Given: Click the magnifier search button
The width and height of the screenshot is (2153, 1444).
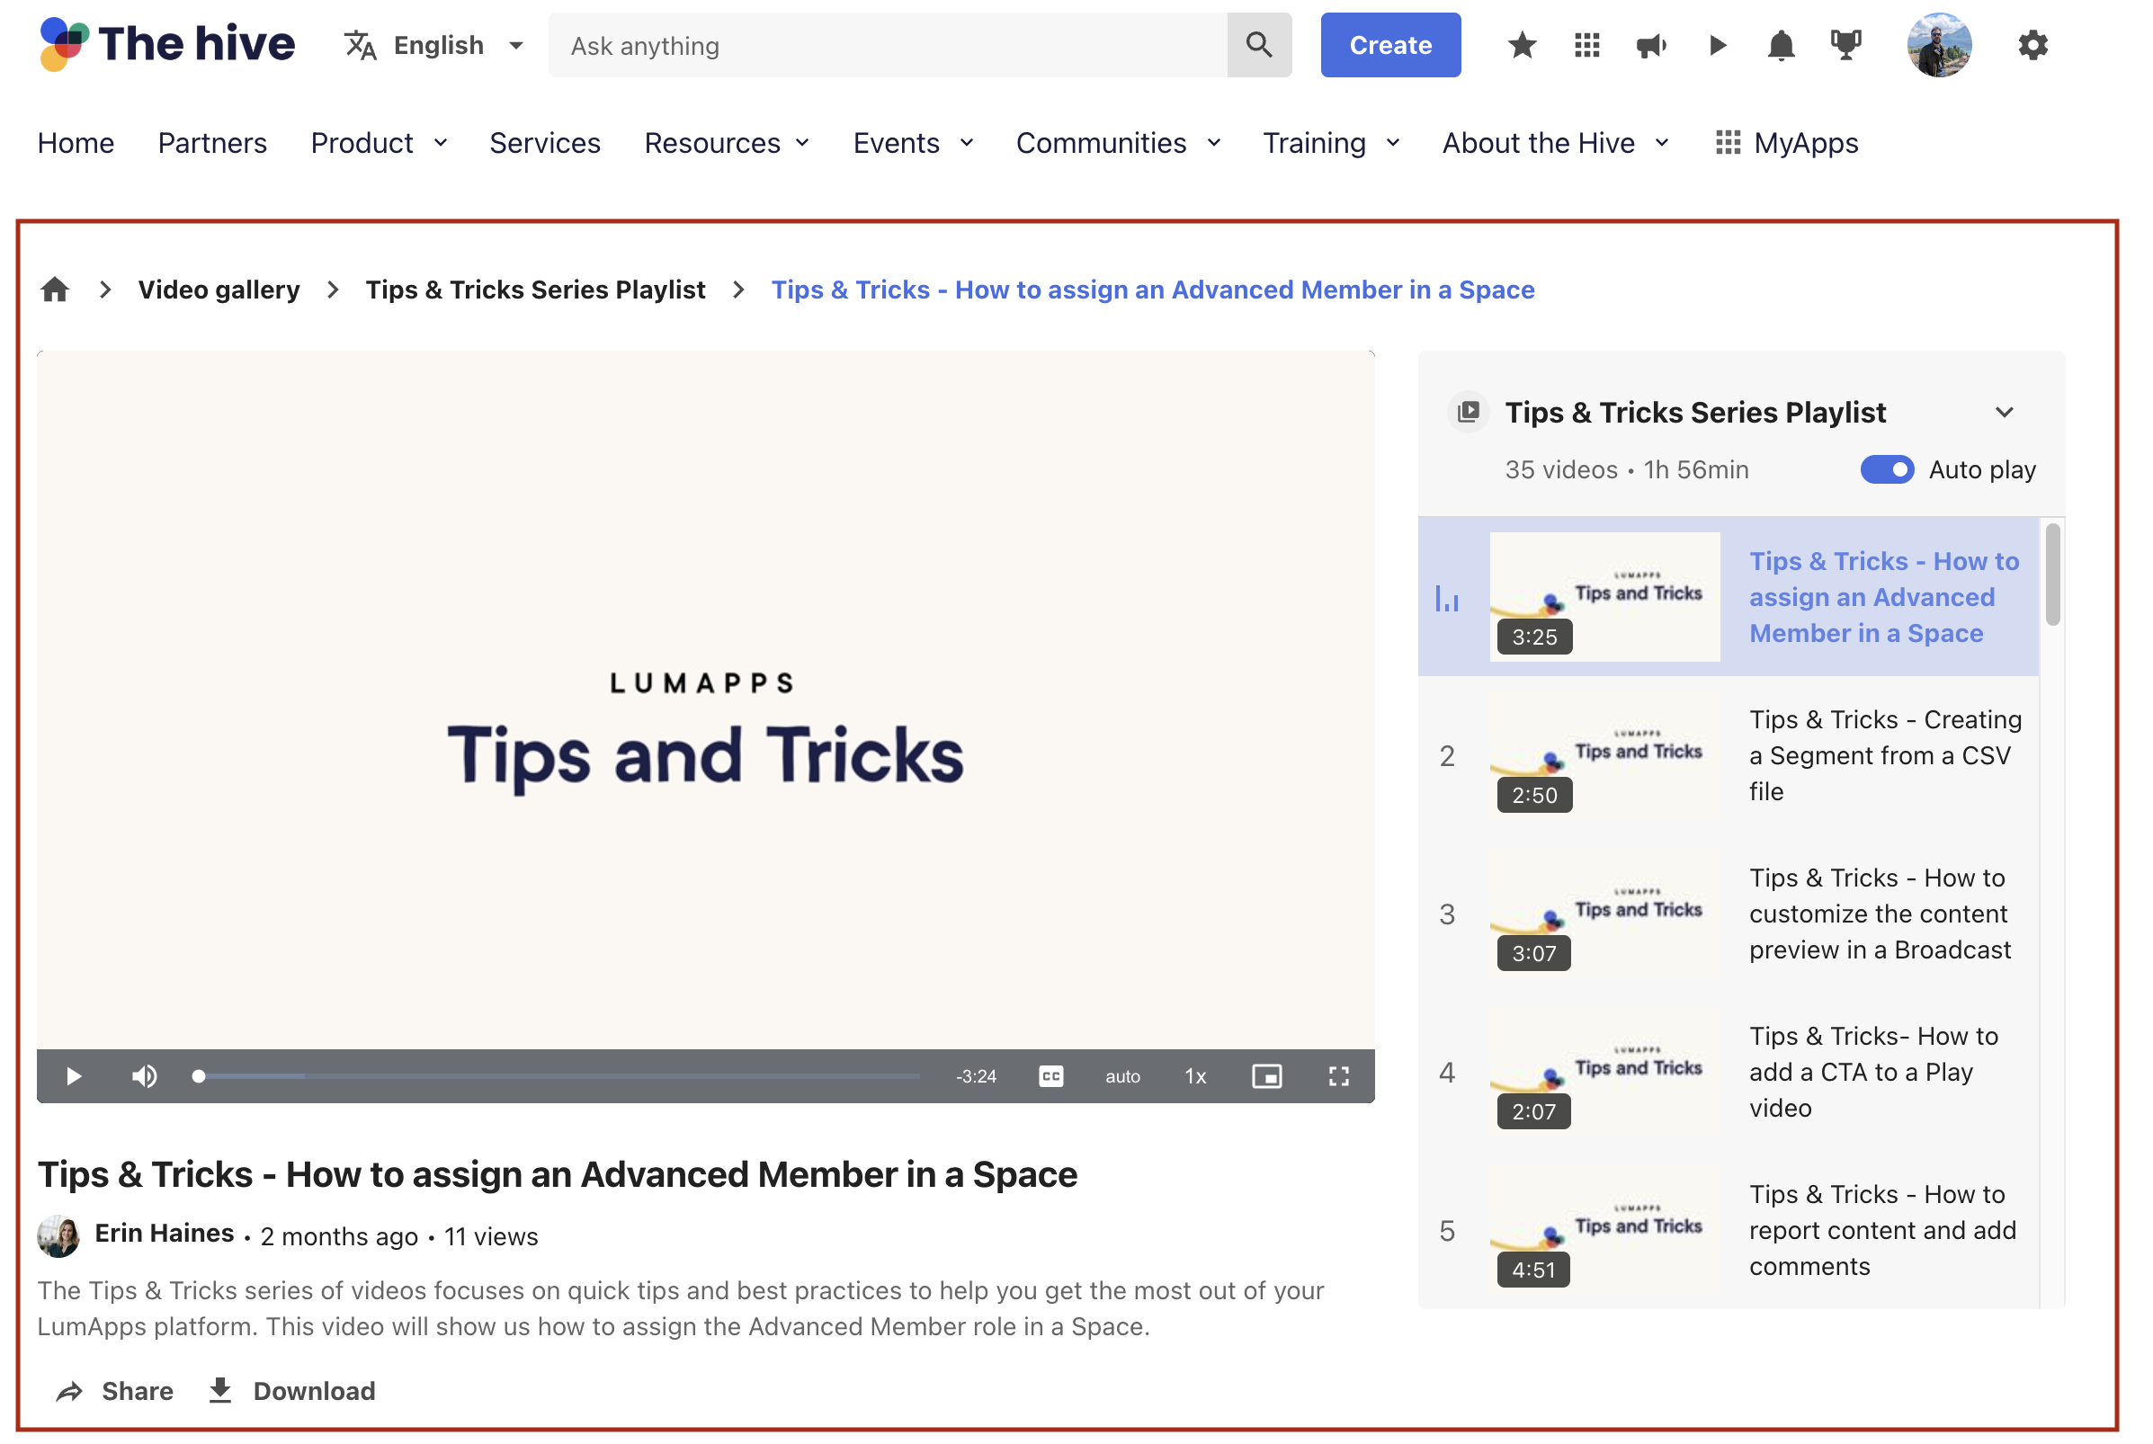Looking at the screenshot, I should pyautogui.click(x=1259, y=45).
